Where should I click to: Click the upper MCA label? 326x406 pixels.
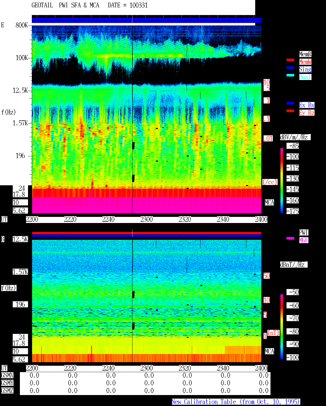pos(269,203)
